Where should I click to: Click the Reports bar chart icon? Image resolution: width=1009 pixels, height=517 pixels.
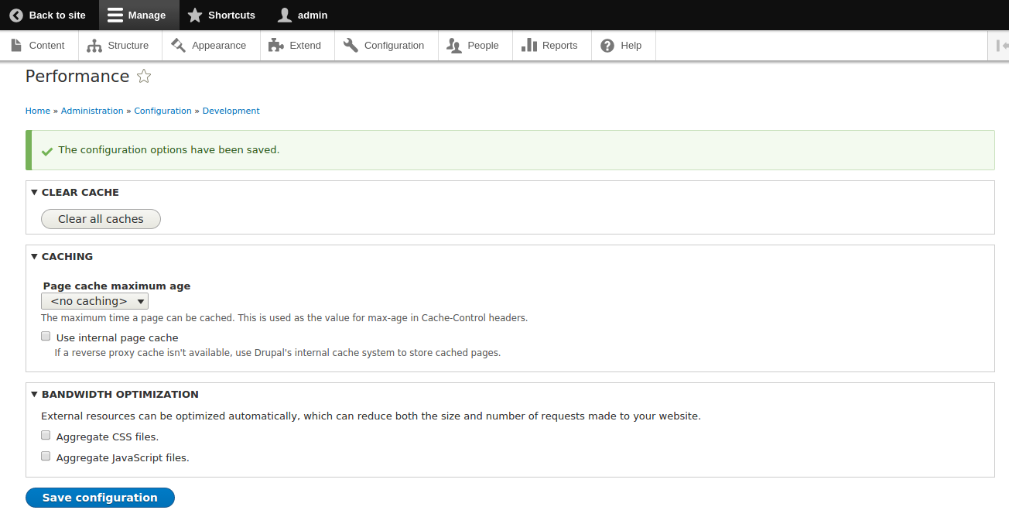[x=529, y=46]
